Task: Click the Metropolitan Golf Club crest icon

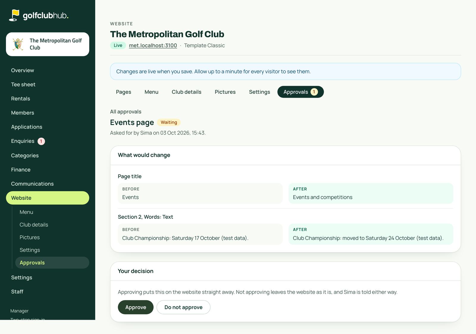Action: coord(18,44)
